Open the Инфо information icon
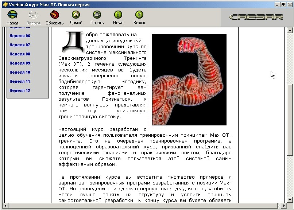Image resolution: width=294 pixels, height=210 pixels. pyautogui.click(x=117, y=16)
